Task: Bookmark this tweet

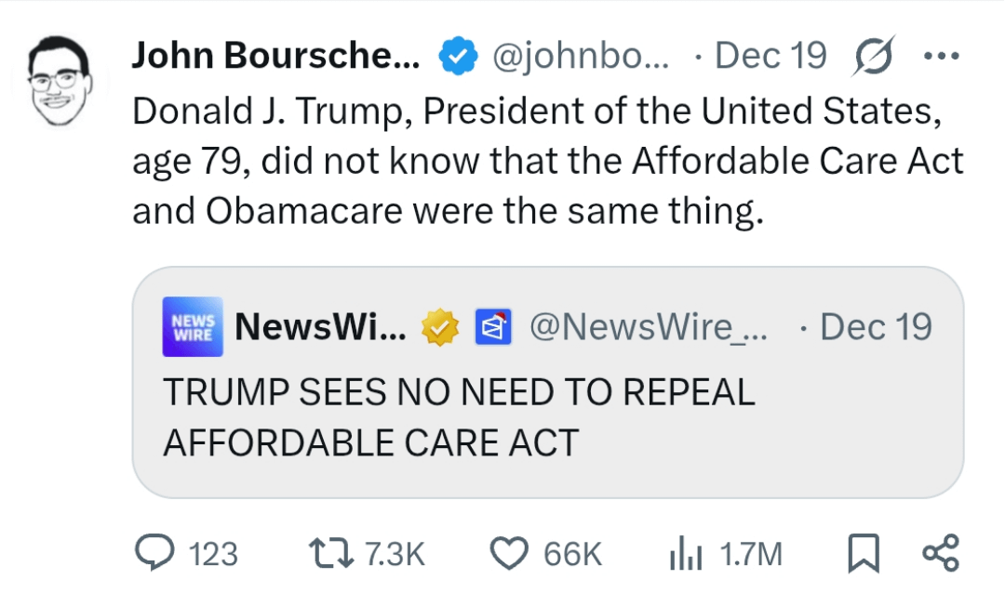Action: coord(863,554)
